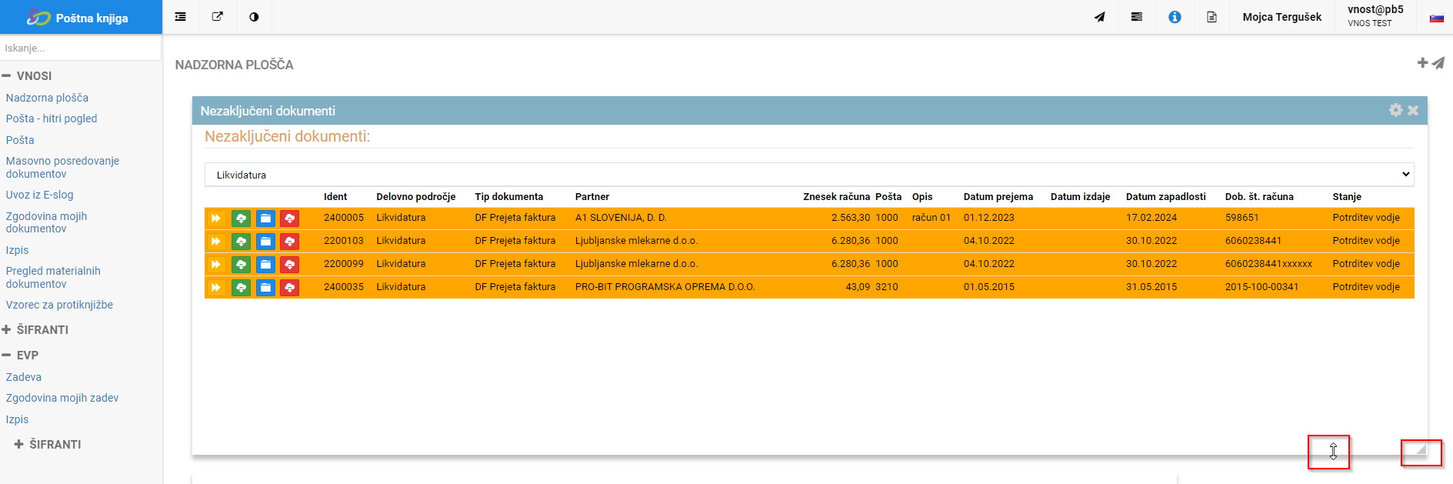Viewport: 1453px width, 484px height.
Task: Click green cloud icon for document 2400035
Action: [241, 288]
